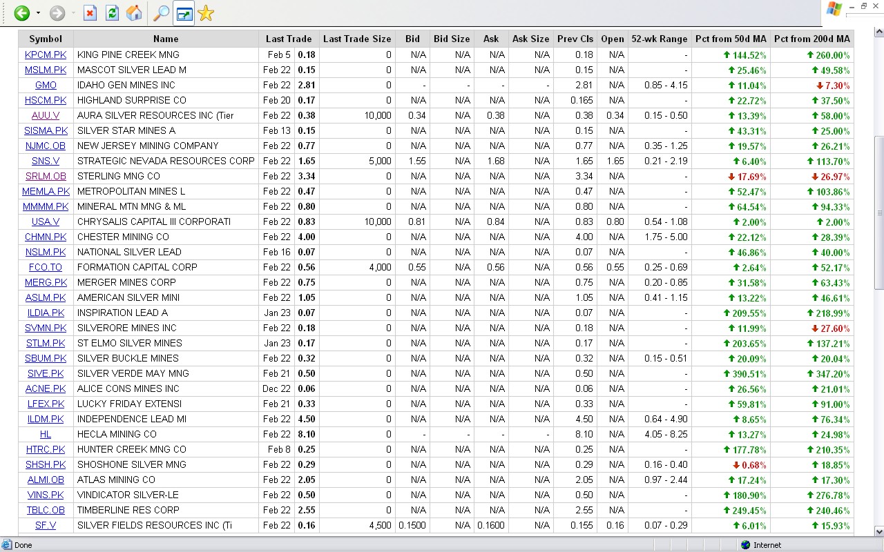Open the TBLC.OB symbol link
This screenshot has height=552, width=884.
point(46,510)
